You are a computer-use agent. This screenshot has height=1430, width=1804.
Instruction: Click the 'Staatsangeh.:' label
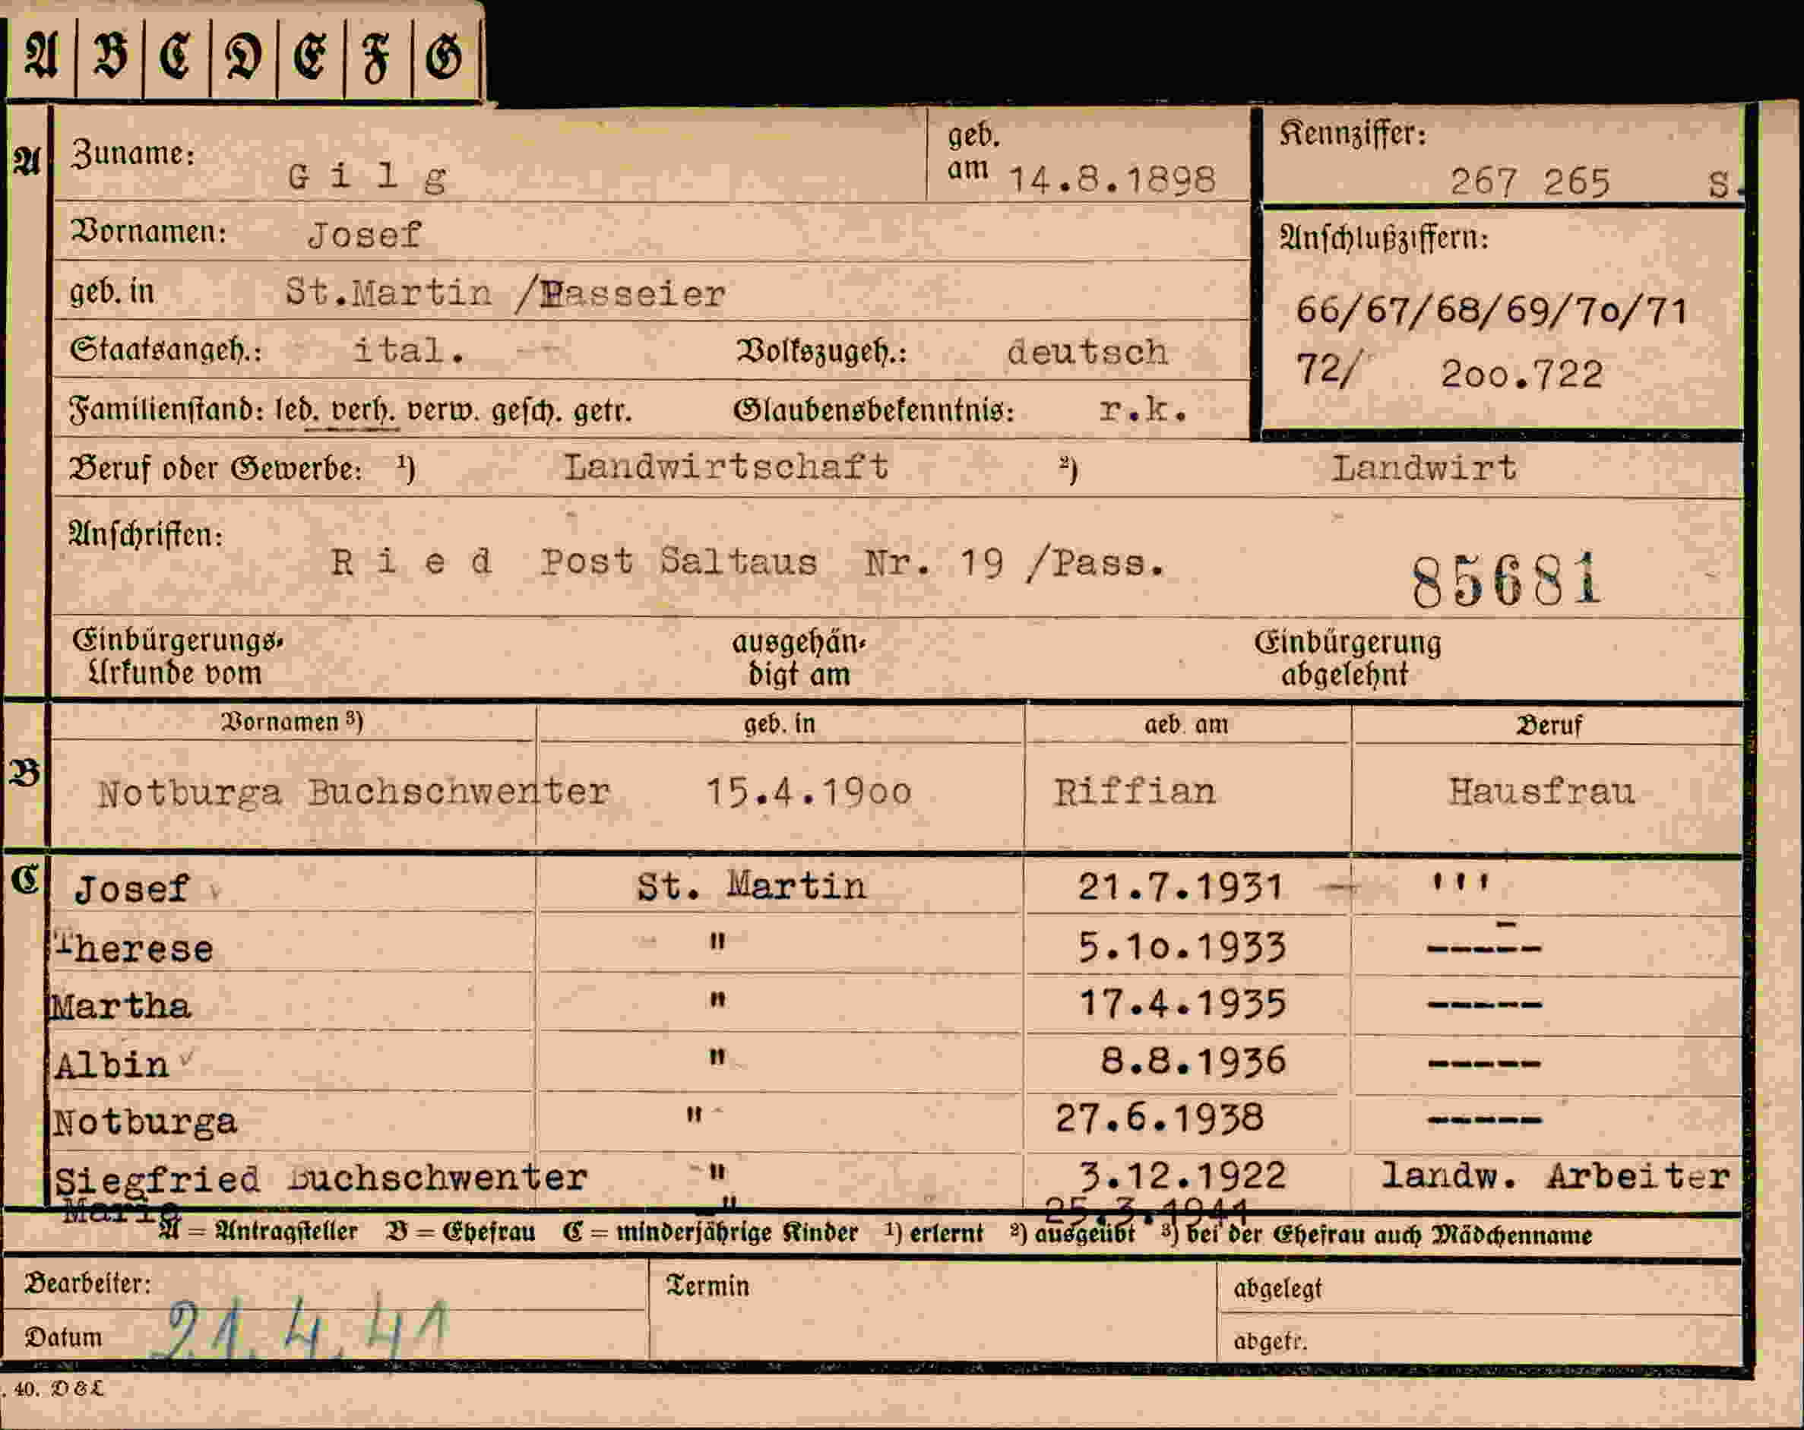(166, 350)
